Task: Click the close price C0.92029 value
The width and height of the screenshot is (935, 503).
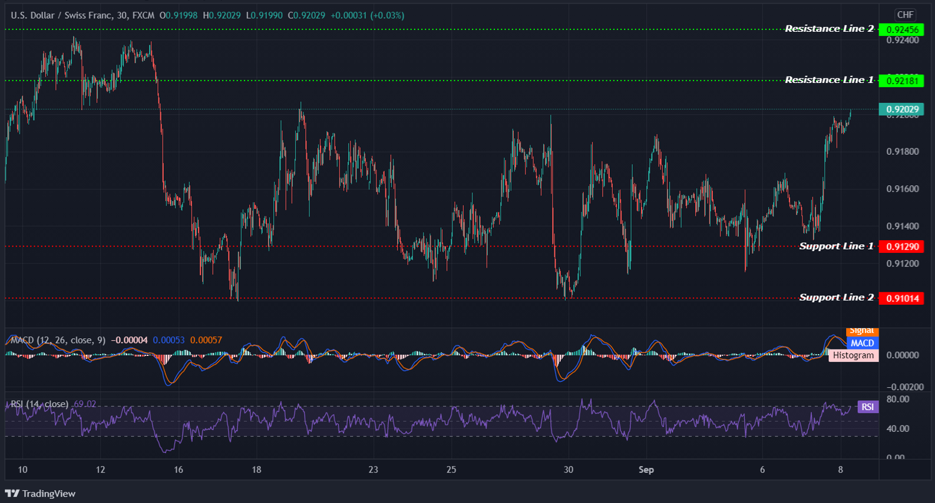Action: coord(306,15)
